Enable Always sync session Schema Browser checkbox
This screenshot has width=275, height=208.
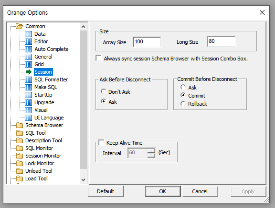(98, 59)
